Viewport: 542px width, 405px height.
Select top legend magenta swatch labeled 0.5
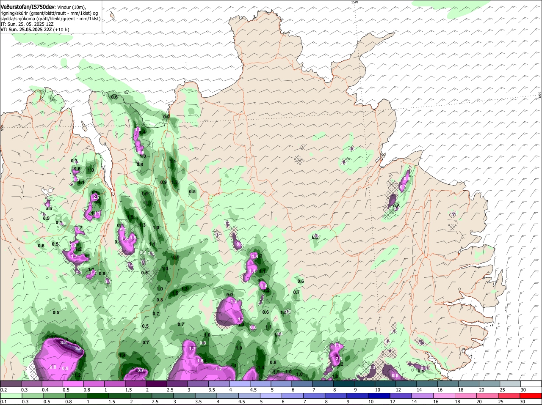pos(73,383)
